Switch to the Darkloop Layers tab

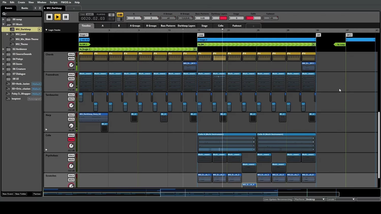(x=186, y=26)
